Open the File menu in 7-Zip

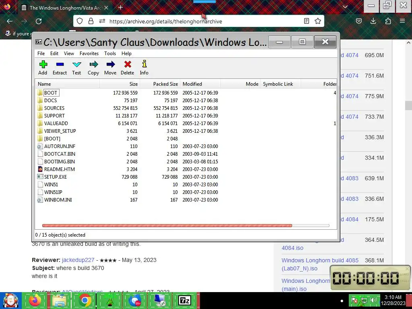pyautogui.click(x=41, y=54)
